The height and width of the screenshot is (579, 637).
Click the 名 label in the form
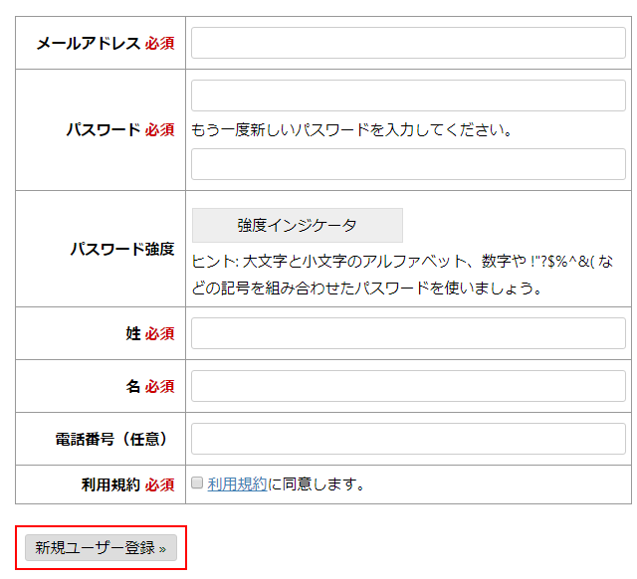coord(133,386)
